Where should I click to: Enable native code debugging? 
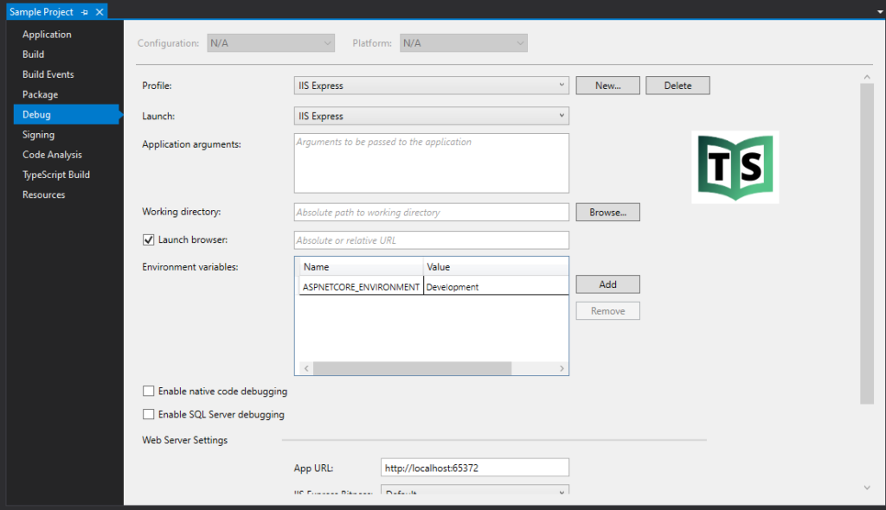[148, 392]
